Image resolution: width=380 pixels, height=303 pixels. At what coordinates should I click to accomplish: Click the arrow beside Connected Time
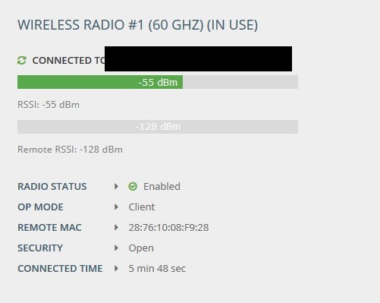click(116, 269)
